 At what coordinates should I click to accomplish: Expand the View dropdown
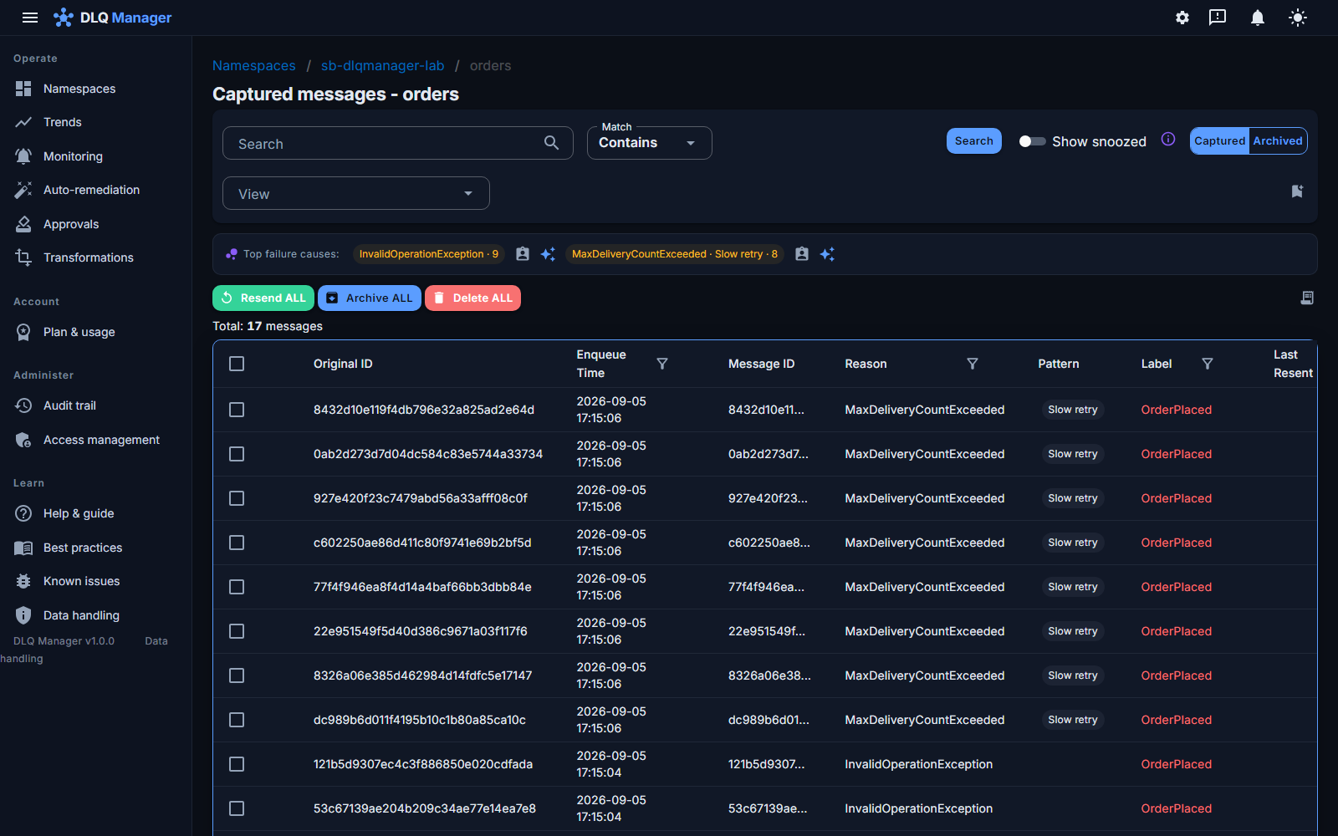[x=356, y=193]
